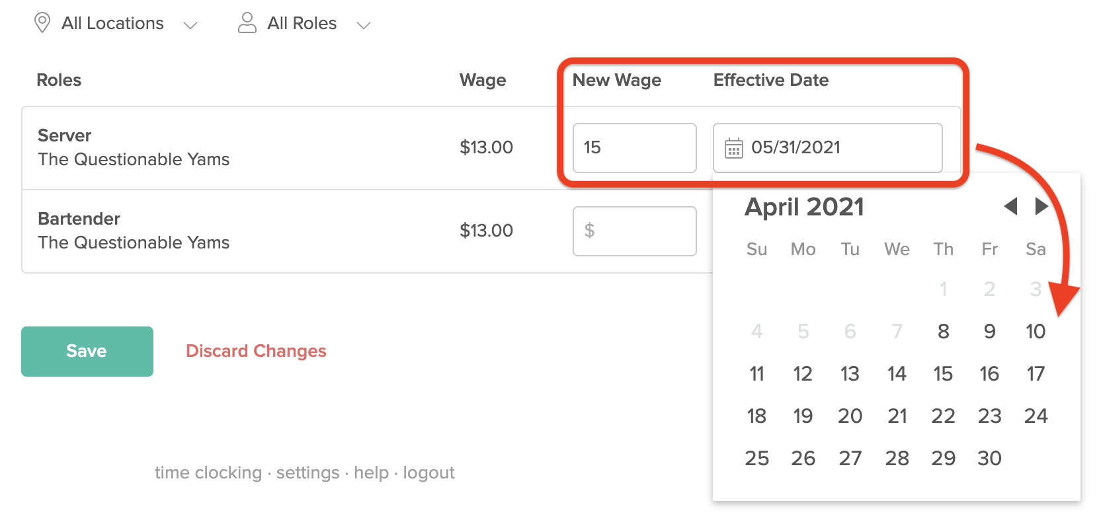The height and width of the screenshot is (526, 1099).
Task: Open the time clocking footer link
Action: click(208, 472)
